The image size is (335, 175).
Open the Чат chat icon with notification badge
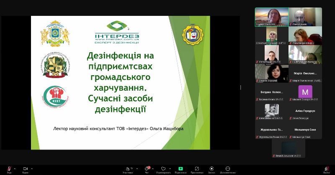[147, 168]
